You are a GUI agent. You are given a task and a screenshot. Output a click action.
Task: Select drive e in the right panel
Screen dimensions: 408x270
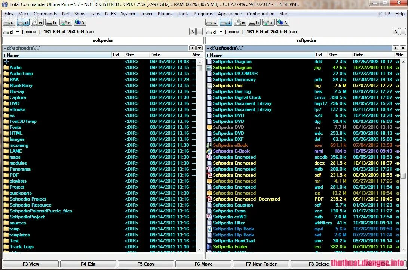coord(240,23)
